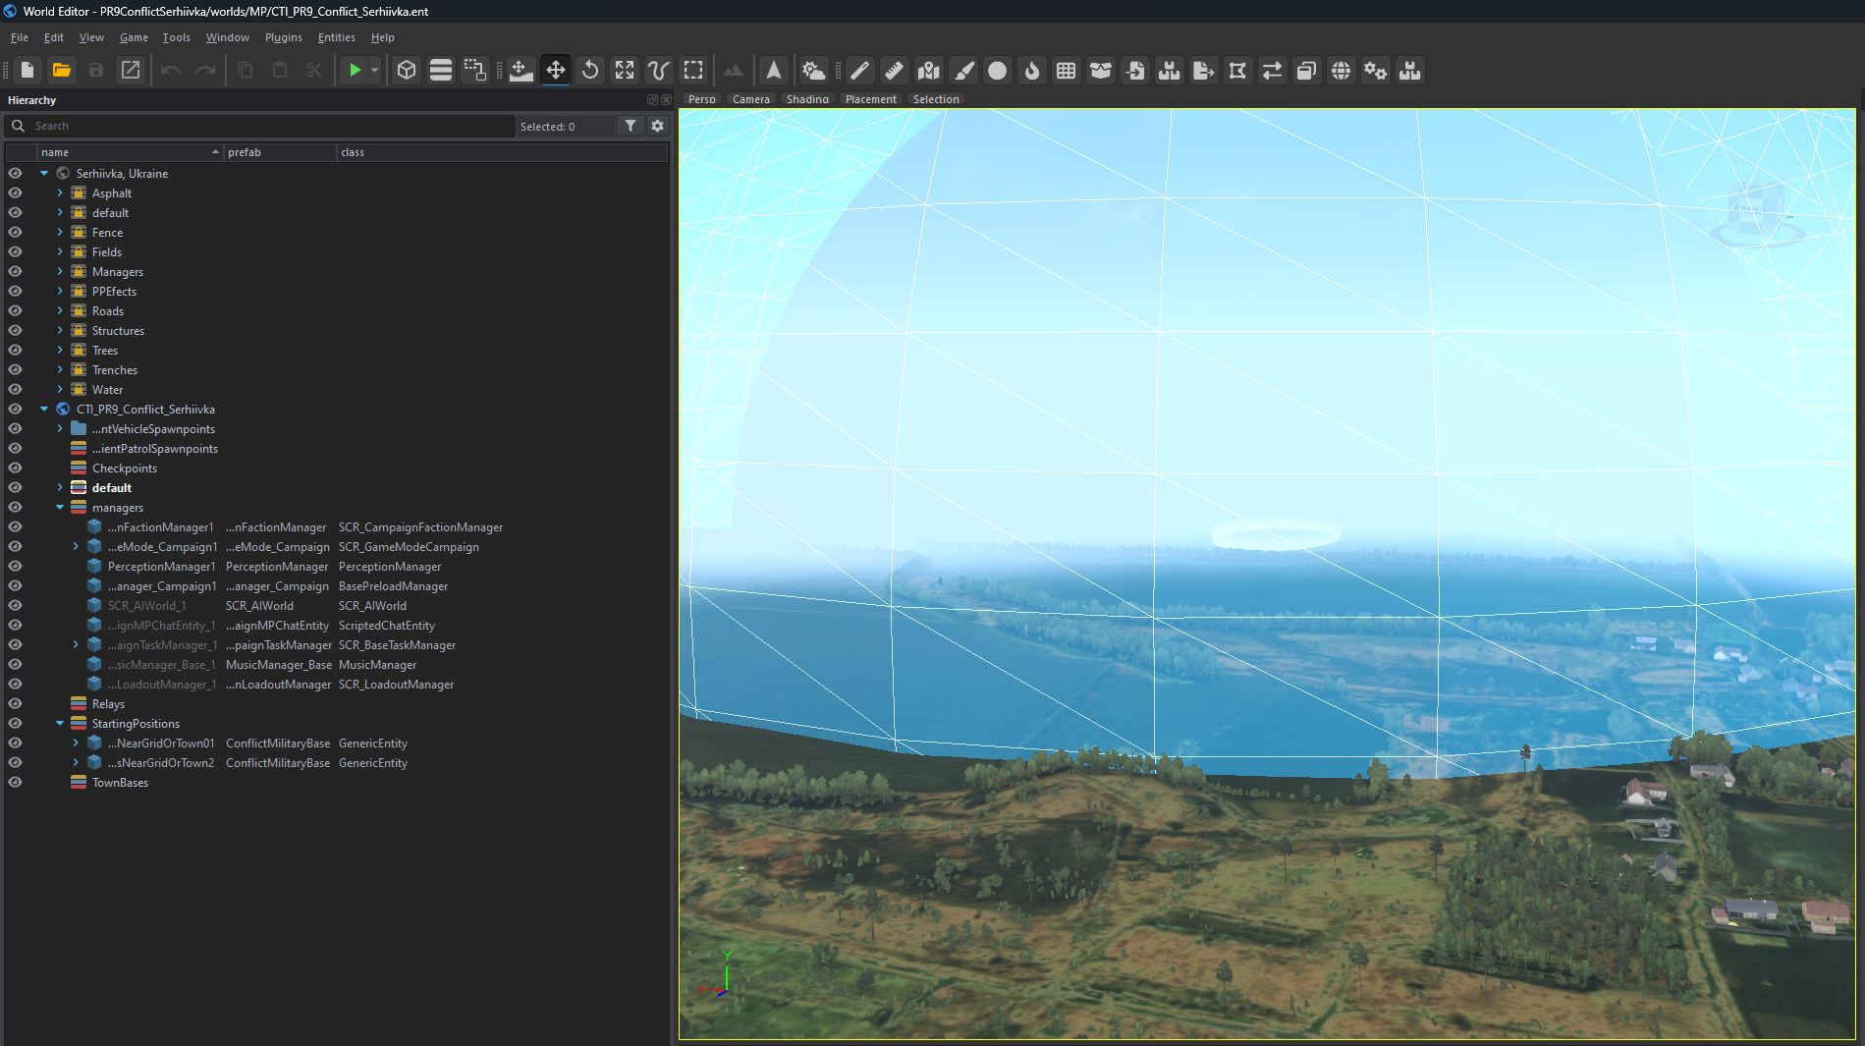Hide the Asphalt layer with eye icon
The image size is (1865, 1046).
[15, 193]
